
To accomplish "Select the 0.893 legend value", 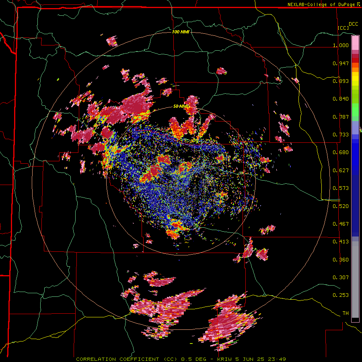I will tap(341, 81).
